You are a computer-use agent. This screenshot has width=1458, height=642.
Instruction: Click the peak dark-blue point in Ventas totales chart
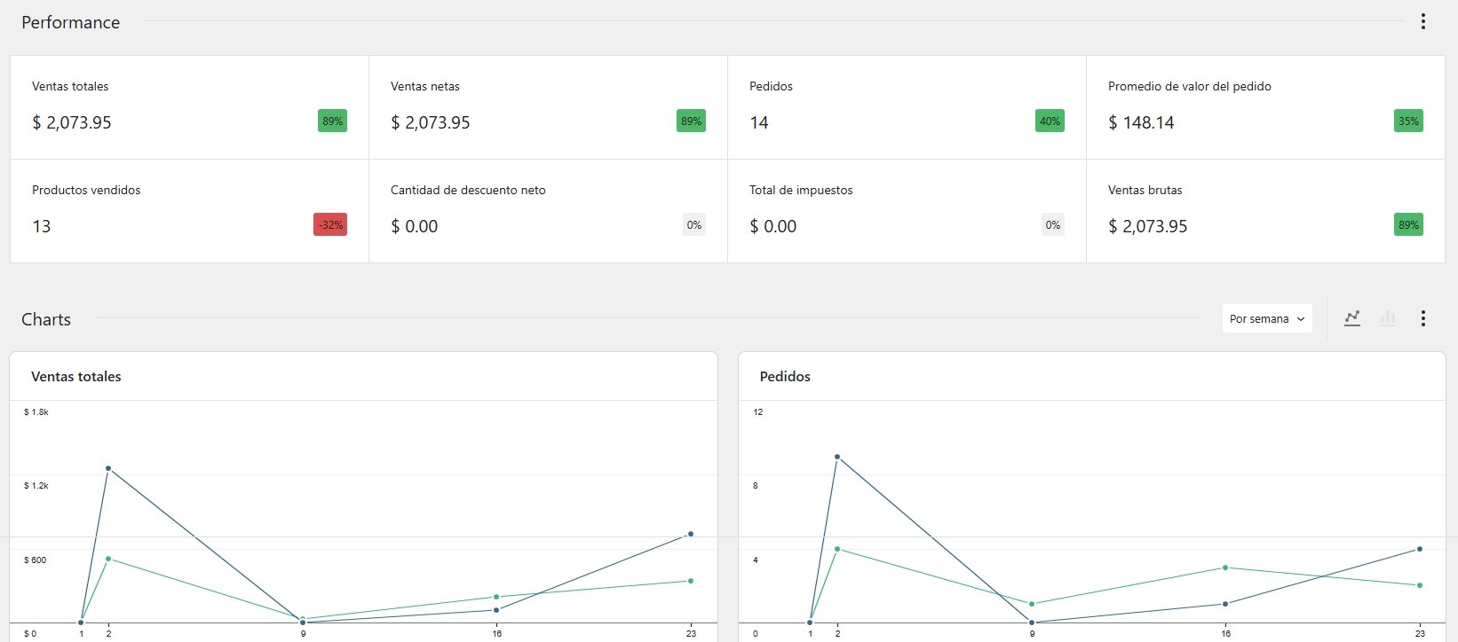click(x=108, y=468)
